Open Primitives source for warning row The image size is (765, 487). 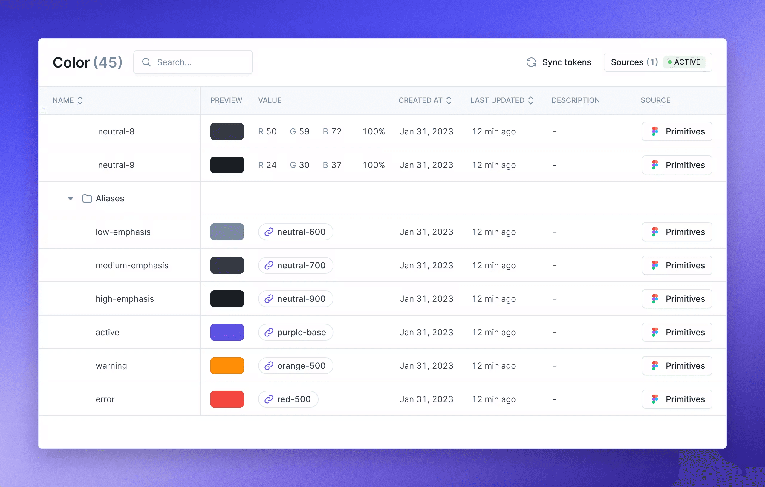click(677, 366)
